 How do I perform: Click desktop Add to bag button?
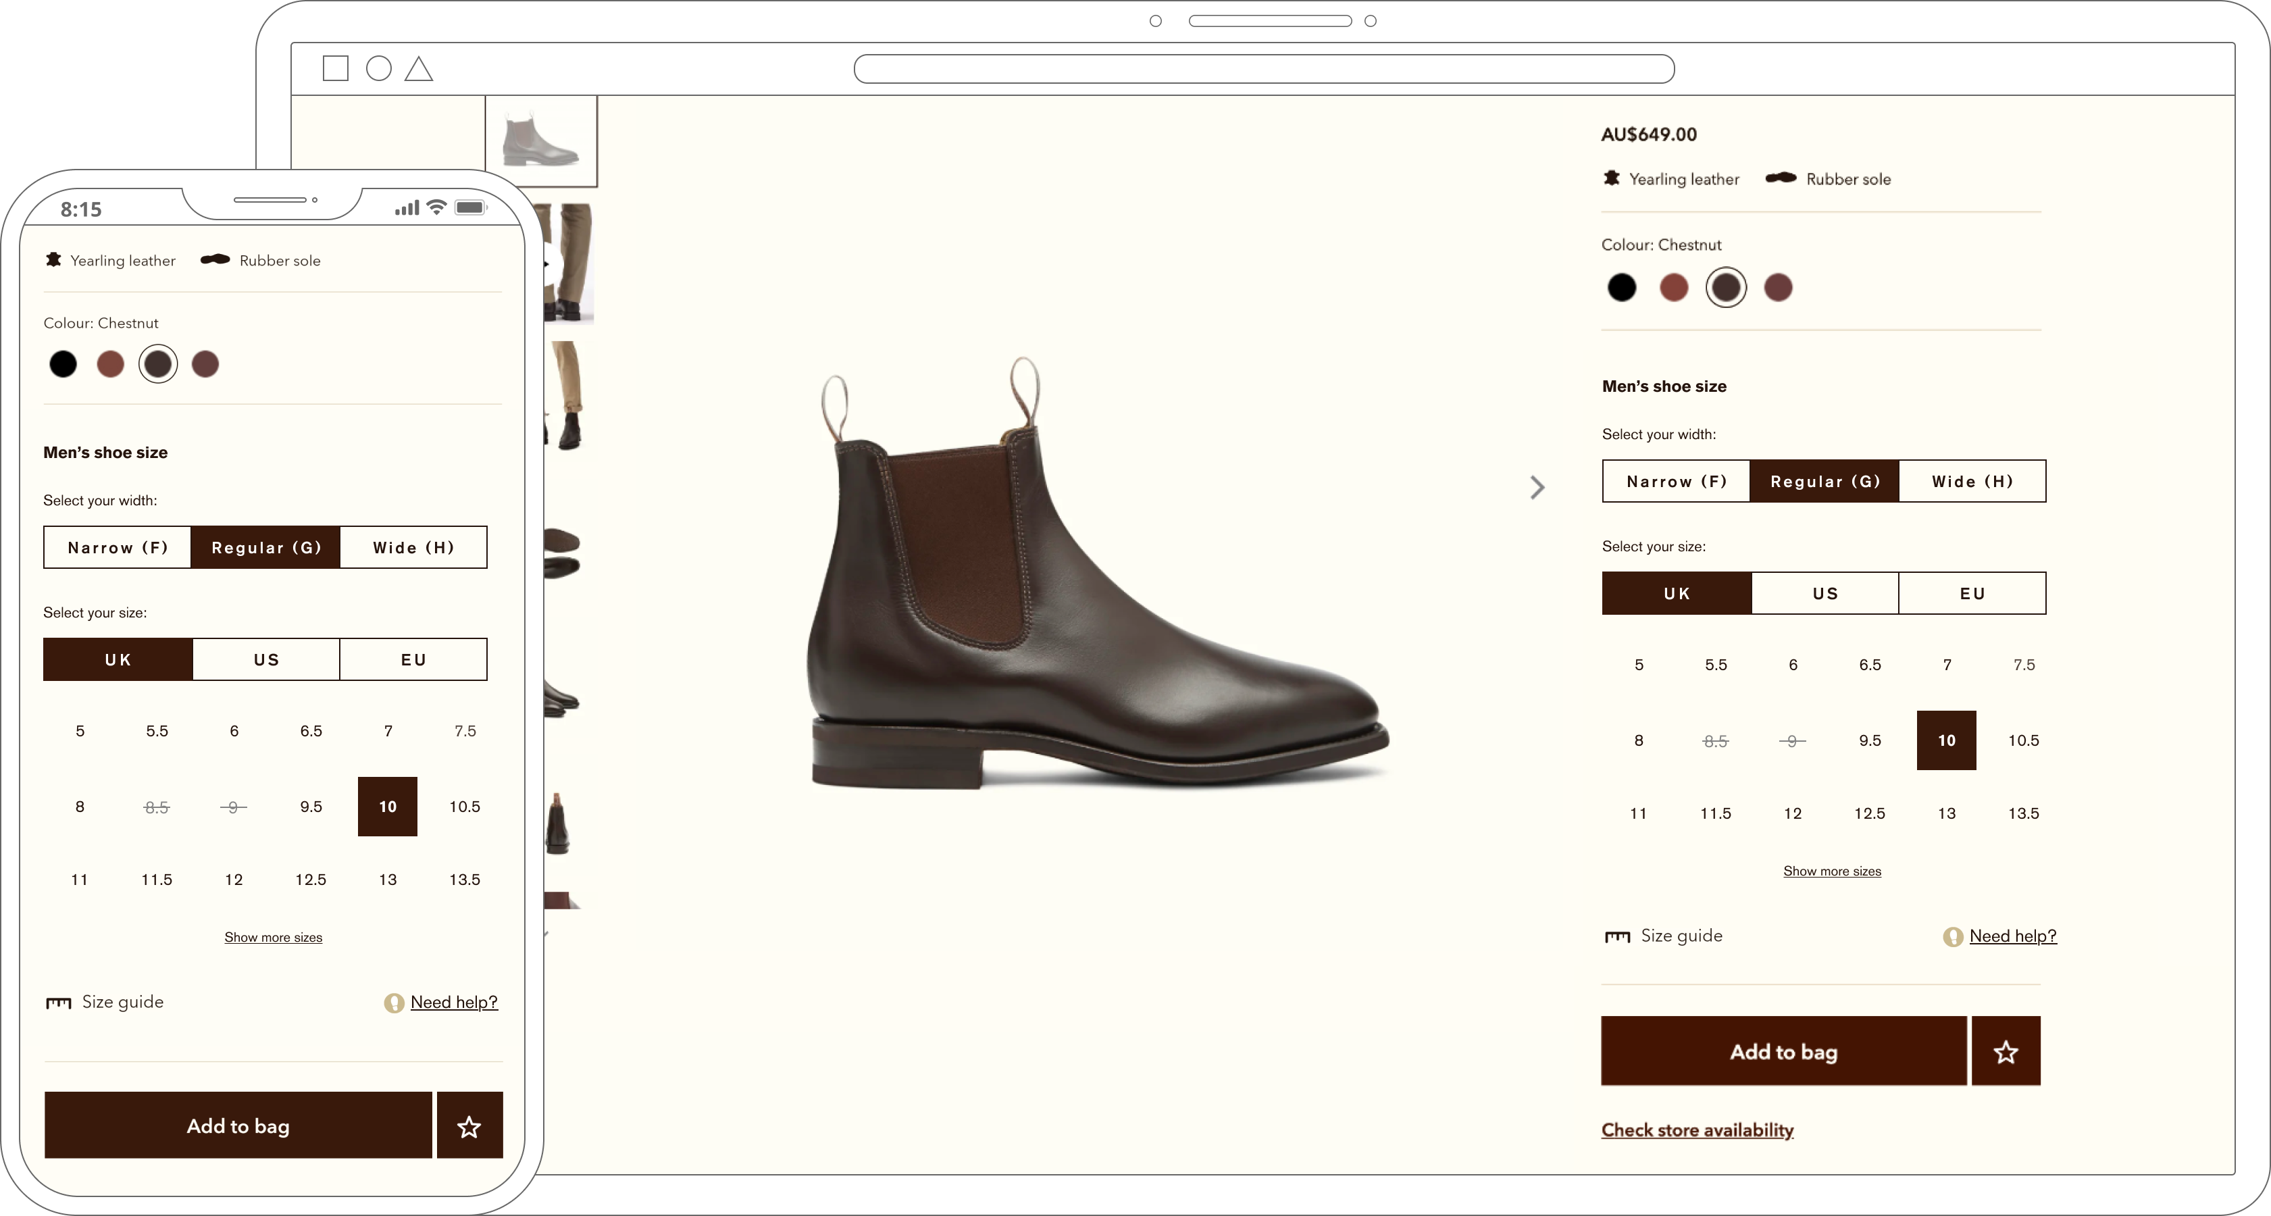1783,1051
